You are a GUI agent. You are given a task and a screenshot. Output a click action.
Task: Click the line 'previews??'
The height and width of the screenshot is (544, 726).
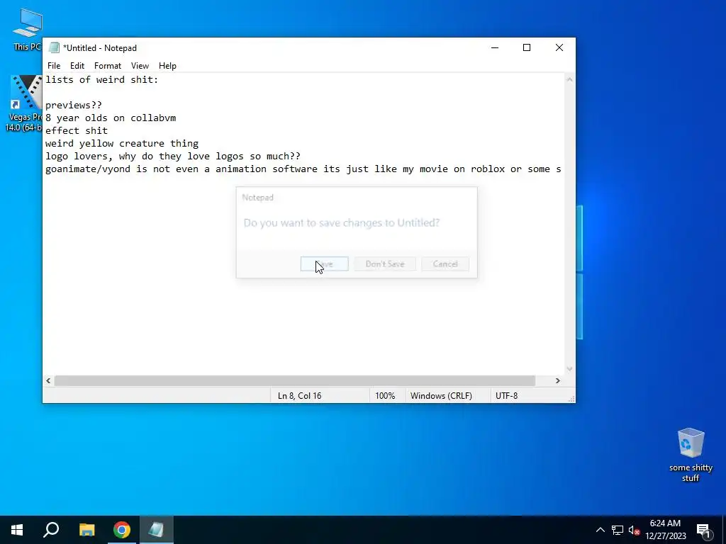pos(74,105)
